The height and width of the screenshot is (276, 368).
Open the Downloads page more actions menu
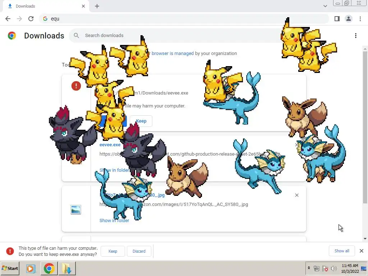[356, 36]
